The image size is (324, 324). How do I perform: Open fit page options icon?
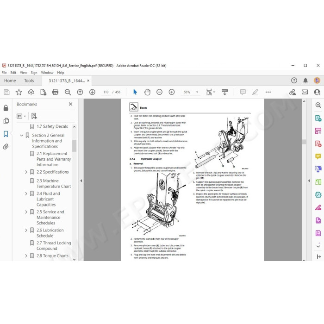click(210, 92)
